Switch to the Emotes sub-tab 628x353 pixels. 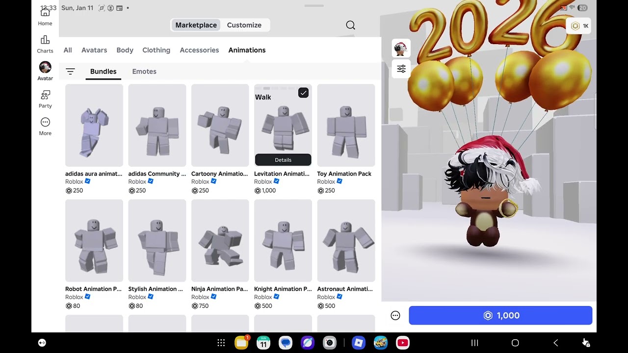pos(144,72)
